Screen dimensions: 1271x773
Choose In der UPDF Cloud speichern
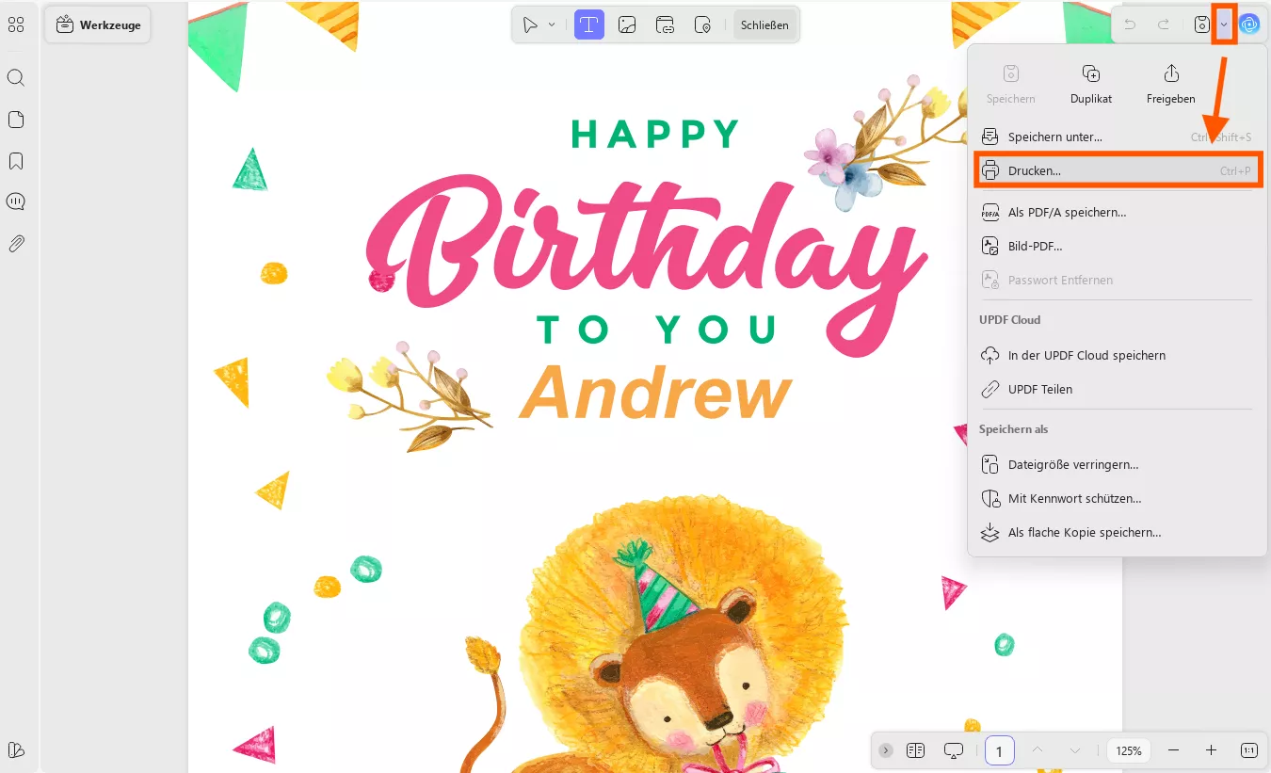coord(1117,356)
